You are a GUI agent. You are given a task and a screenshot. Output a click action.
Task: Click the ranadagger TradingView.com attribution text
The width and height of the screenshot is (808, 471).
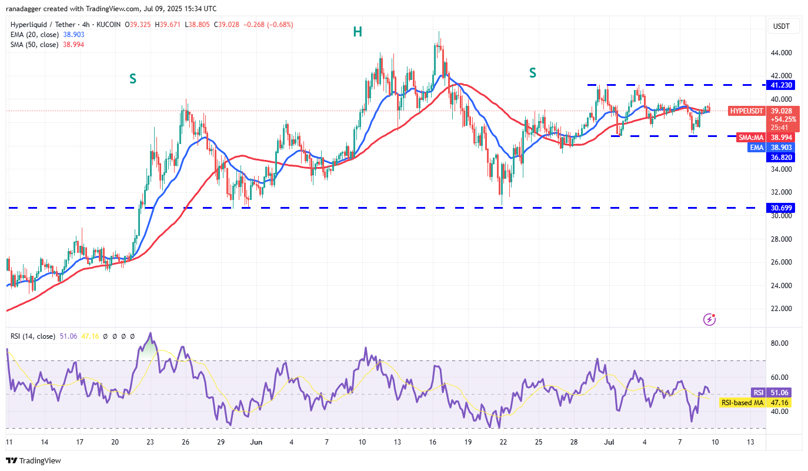click(x=111, y=9)
